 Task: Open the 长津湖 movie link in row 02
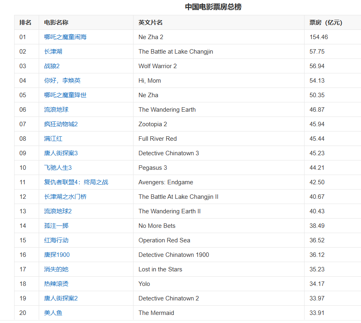coord(53,52)
